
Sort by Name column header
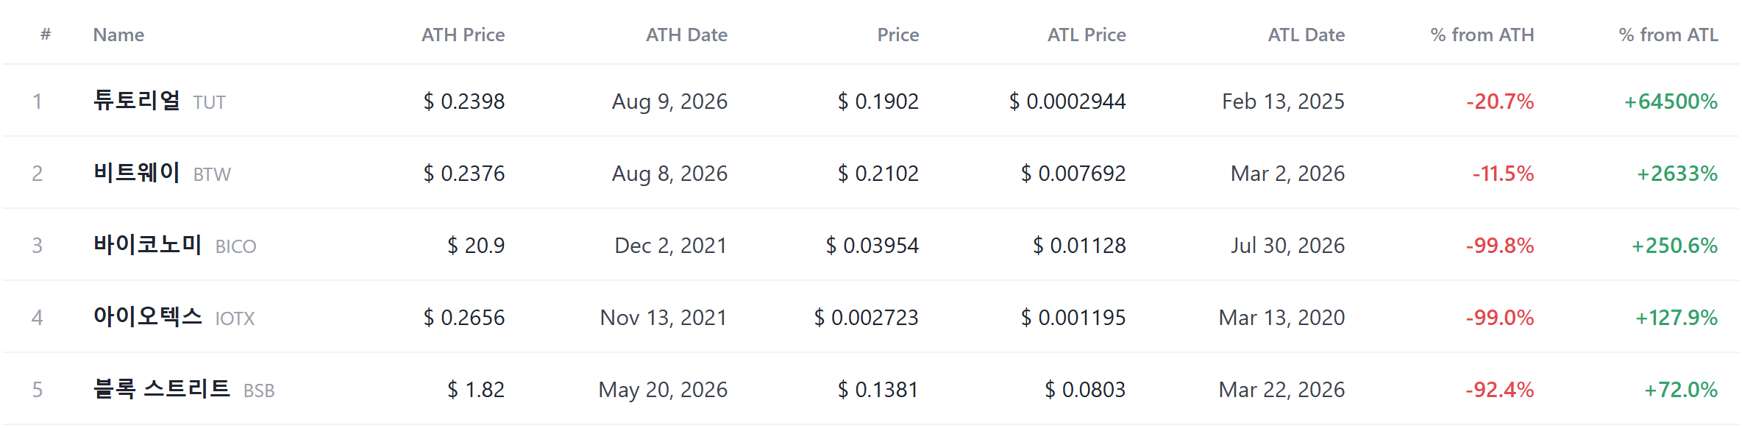pos(118,35)
